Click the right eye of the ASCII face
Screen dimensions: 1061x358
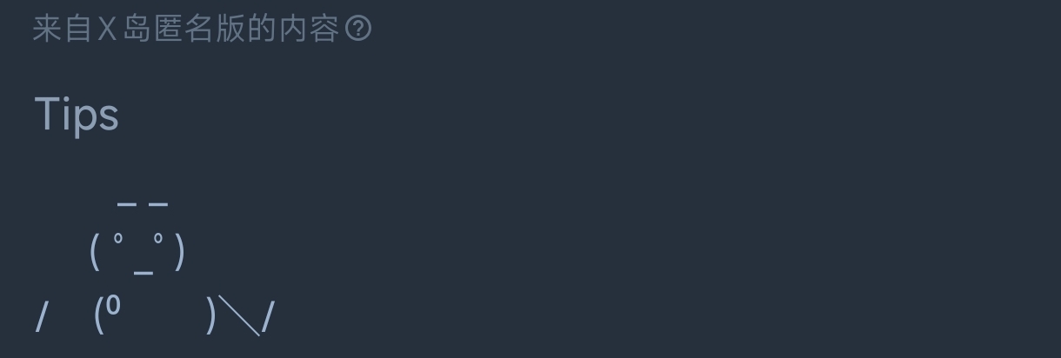(158, 245)
